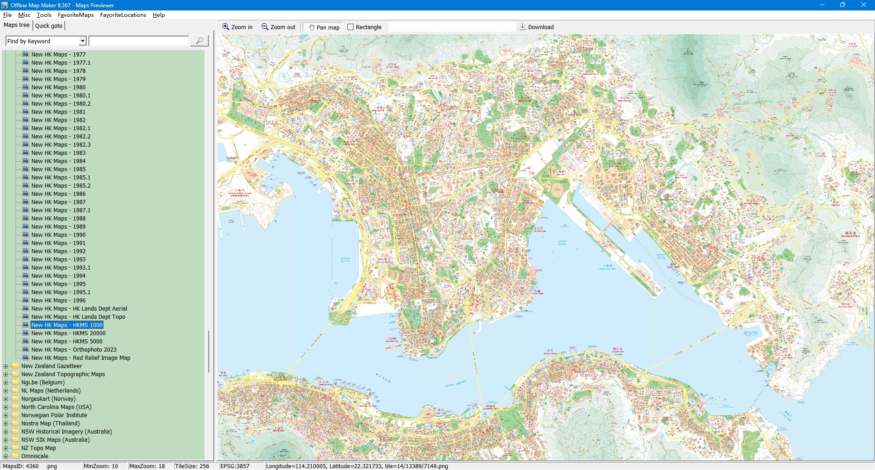Click the keyword search text field
The image size is (875, 470).
coord(139,41)
